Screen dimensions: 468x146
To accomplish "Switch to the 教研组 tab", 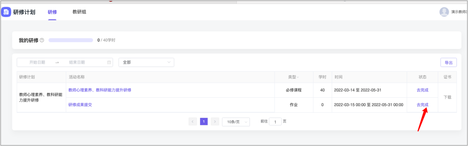I will click(x=79, y=12).
